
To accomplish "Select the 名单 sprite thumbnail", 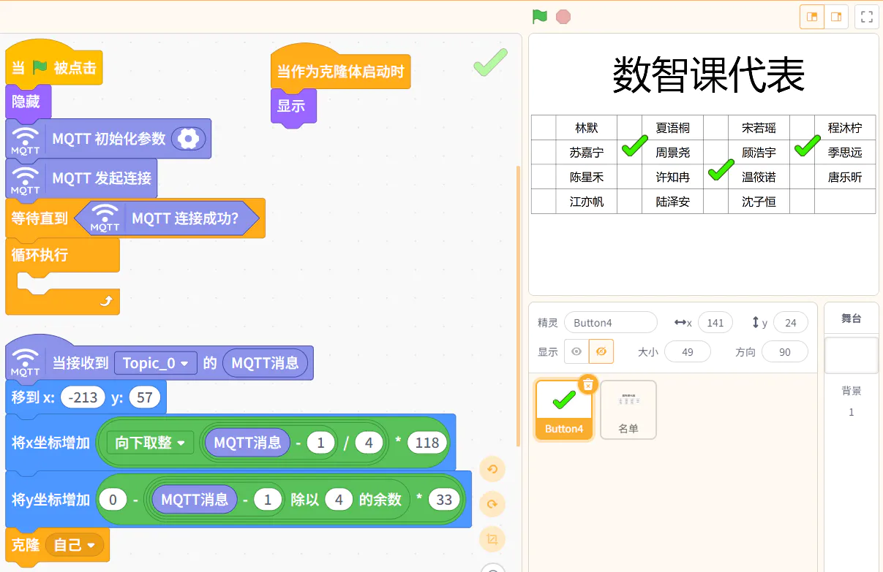I will point(628,410).
